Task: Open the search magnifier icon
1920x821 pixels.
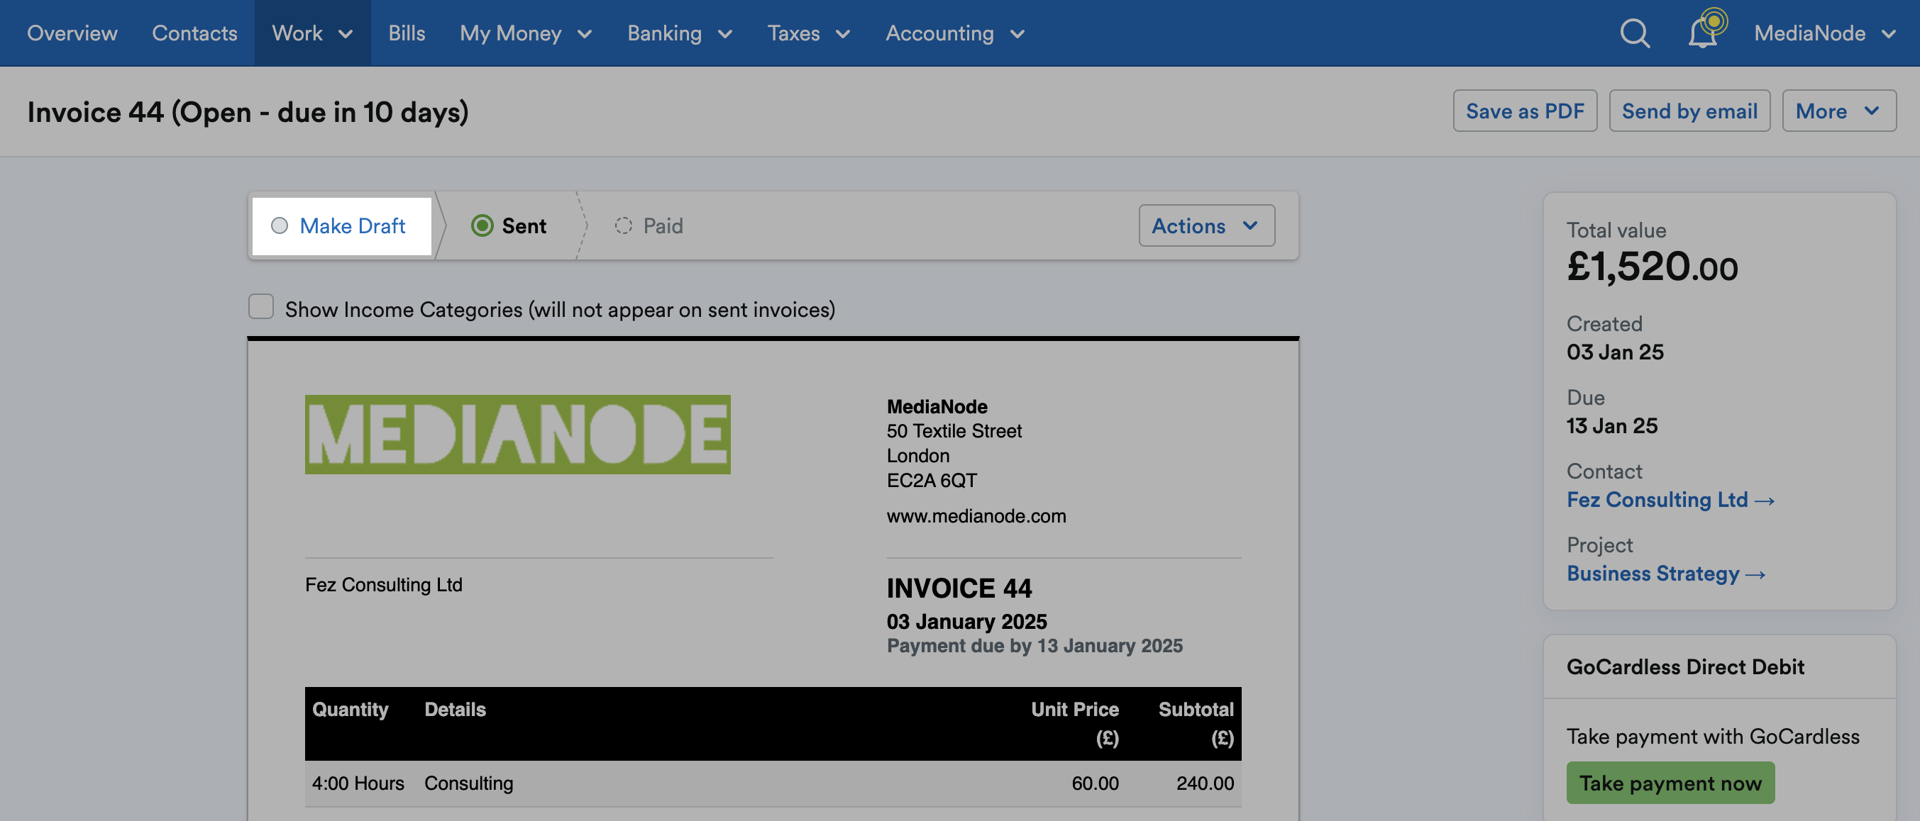Action: 1635,33
